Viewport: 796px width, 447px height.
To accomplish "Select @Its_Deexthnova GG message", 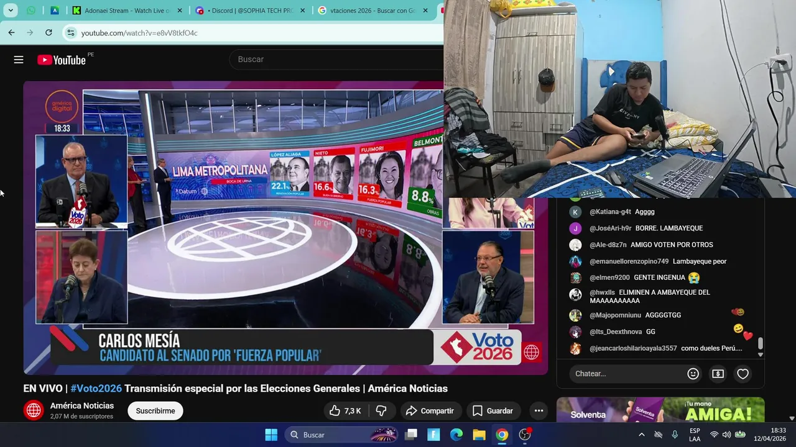I will [x=660, y=332].
